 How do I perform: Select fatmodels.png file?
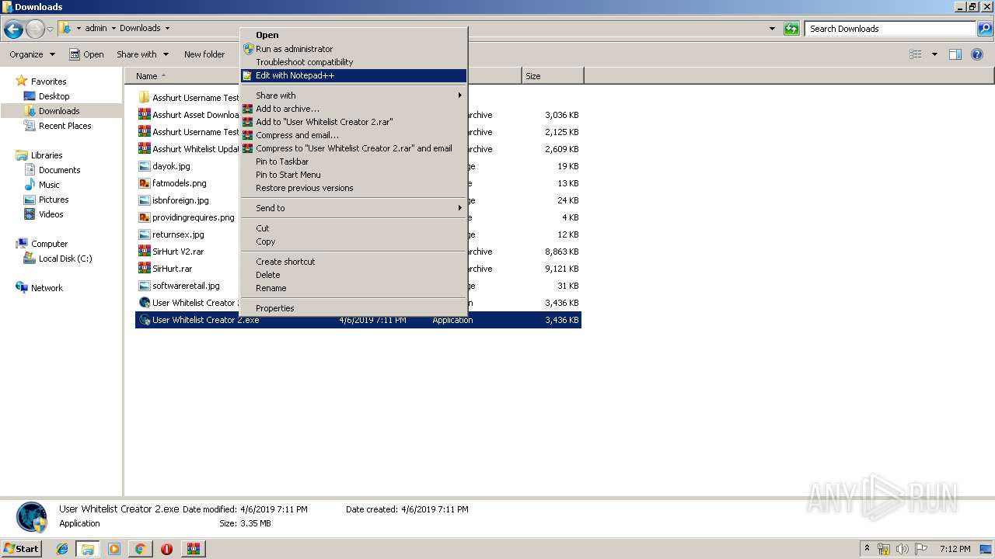179,183
